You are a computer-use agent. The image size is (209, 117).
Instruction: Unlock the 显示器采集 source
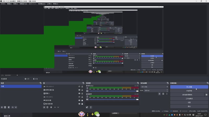click(82, 104)
